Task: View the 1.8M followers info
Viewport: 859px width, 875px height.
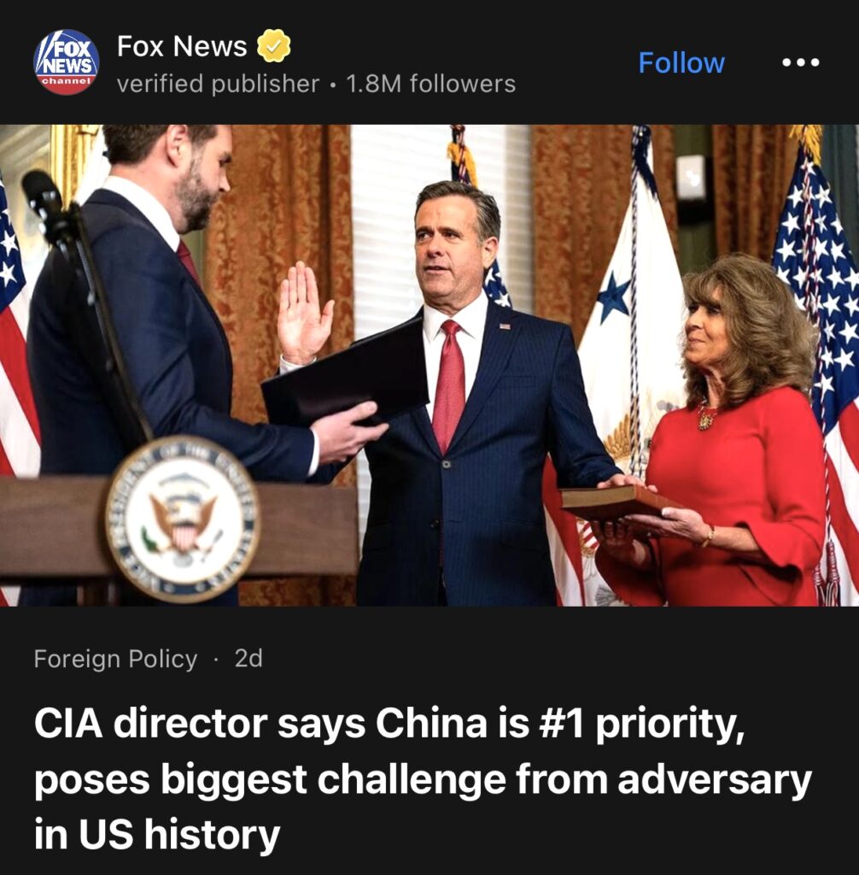Action: click(x=430, y=84)
